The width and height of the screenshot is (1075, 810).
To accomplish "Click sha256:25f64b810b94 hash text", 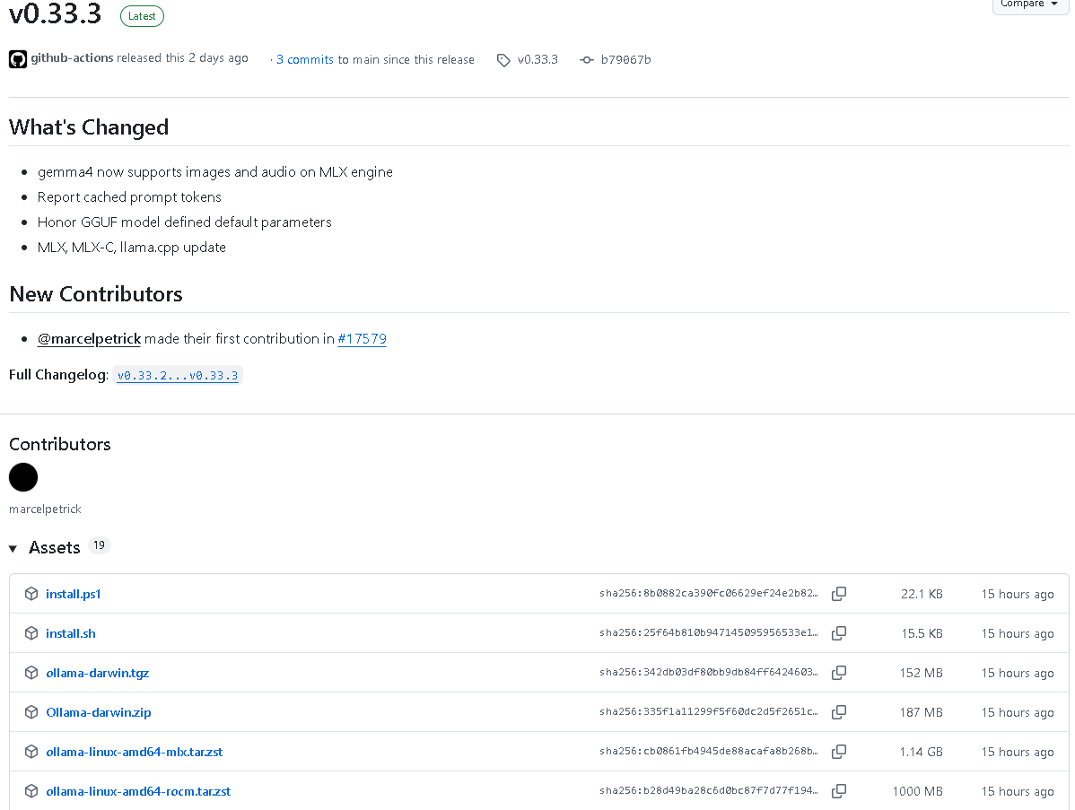I will pos(709,632).
